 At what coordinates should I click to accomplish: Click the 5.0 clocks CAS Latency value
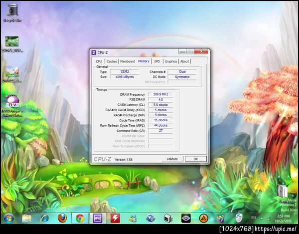click(160, 105)
